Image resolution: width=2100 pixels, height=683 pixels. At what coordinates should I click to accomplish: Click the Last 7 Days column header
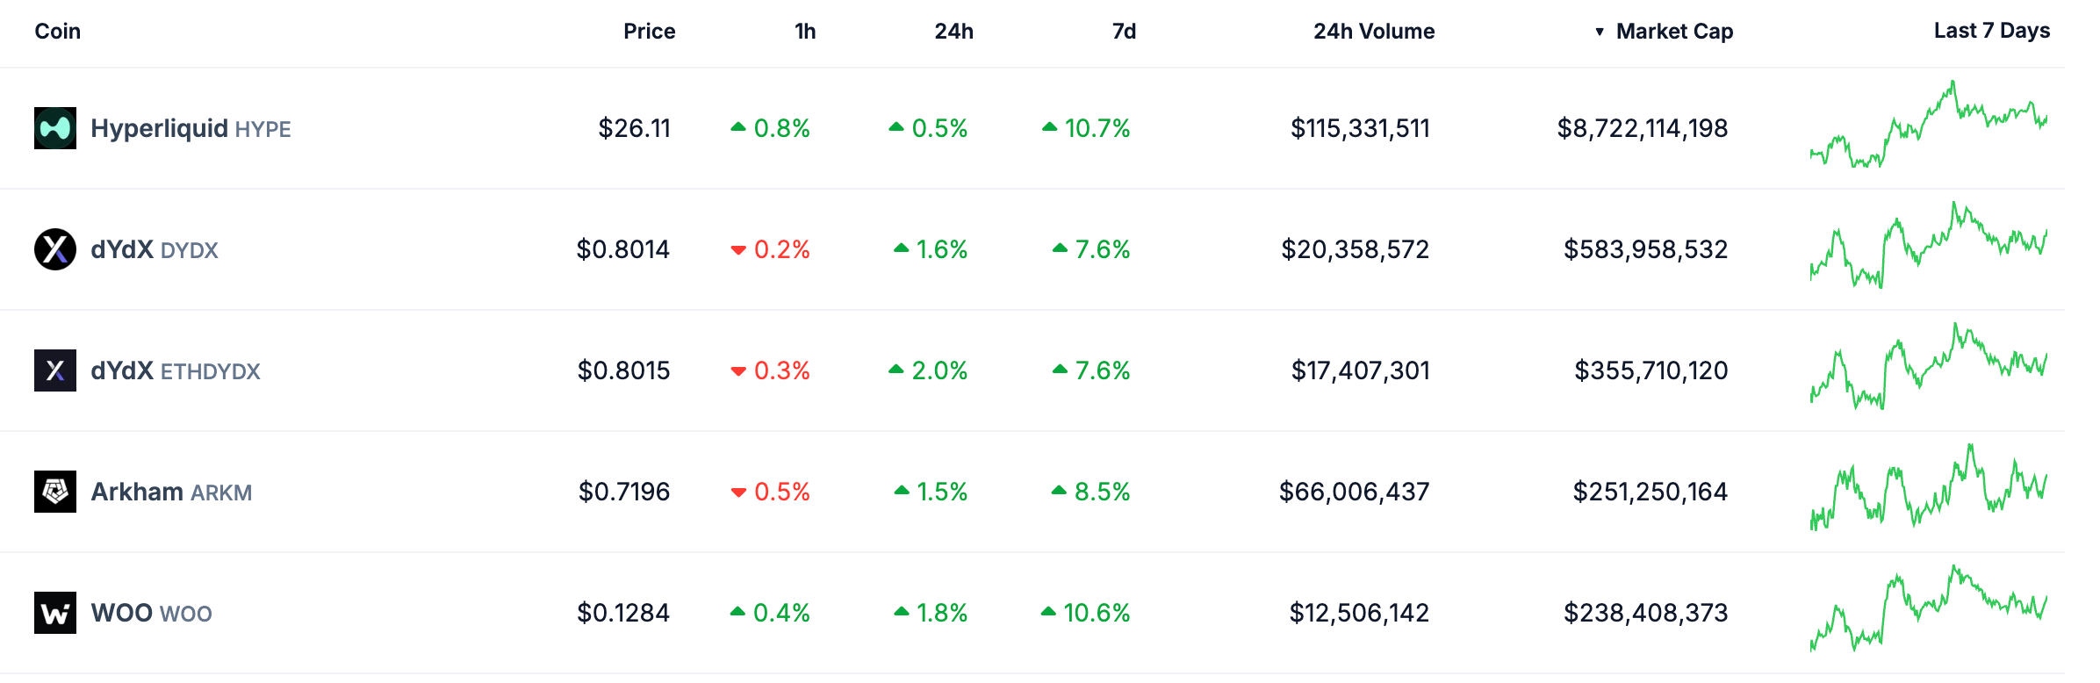(1991, 32)
